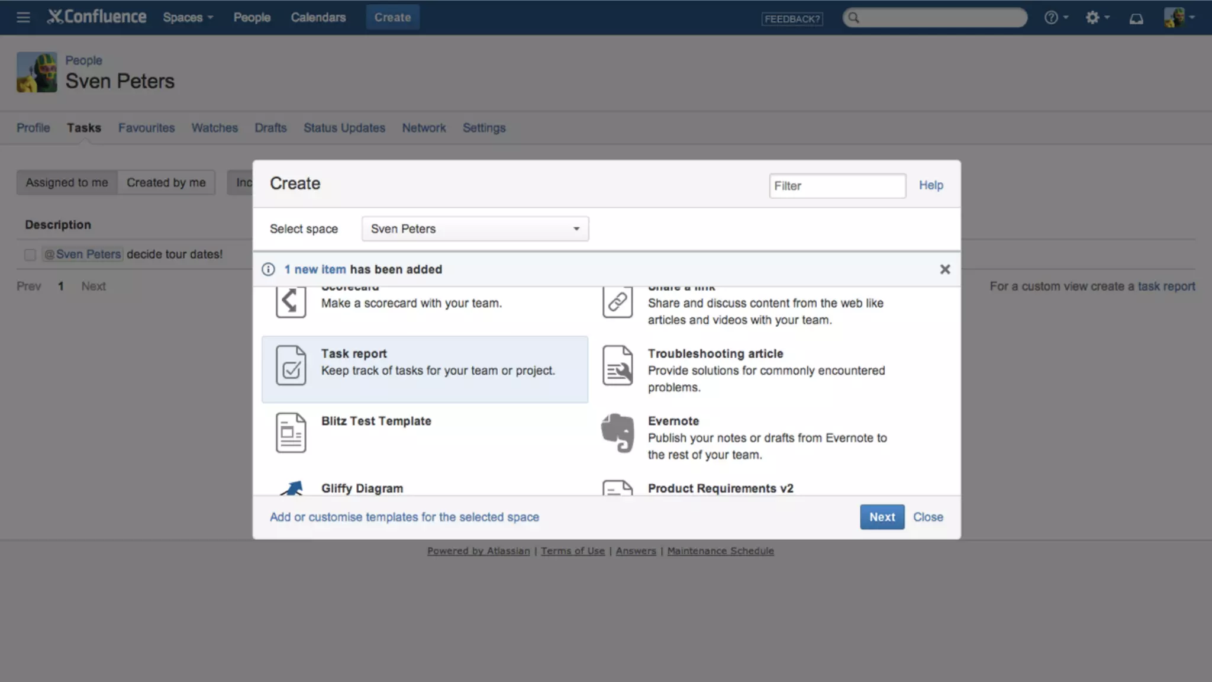Open the Calendars menu item
This screenshot has width=1212, height=682.
[318, 17]
